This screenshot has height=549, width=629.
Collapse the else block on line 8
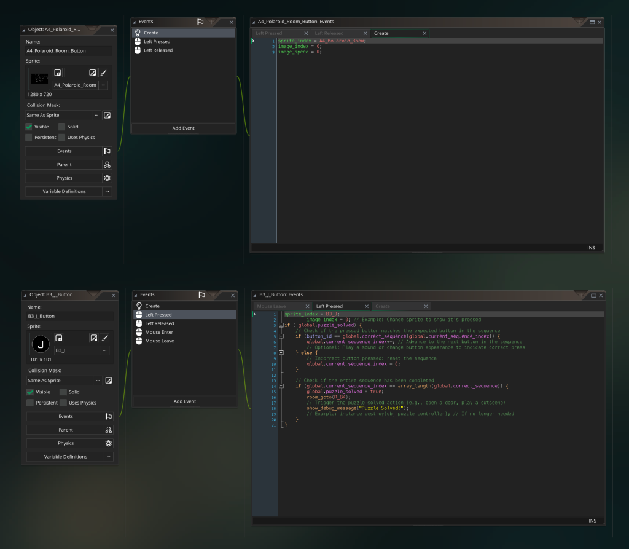click(281, 353)
